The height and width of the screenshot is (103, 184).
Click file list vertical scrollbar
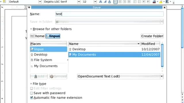click(x=162, y=56)
